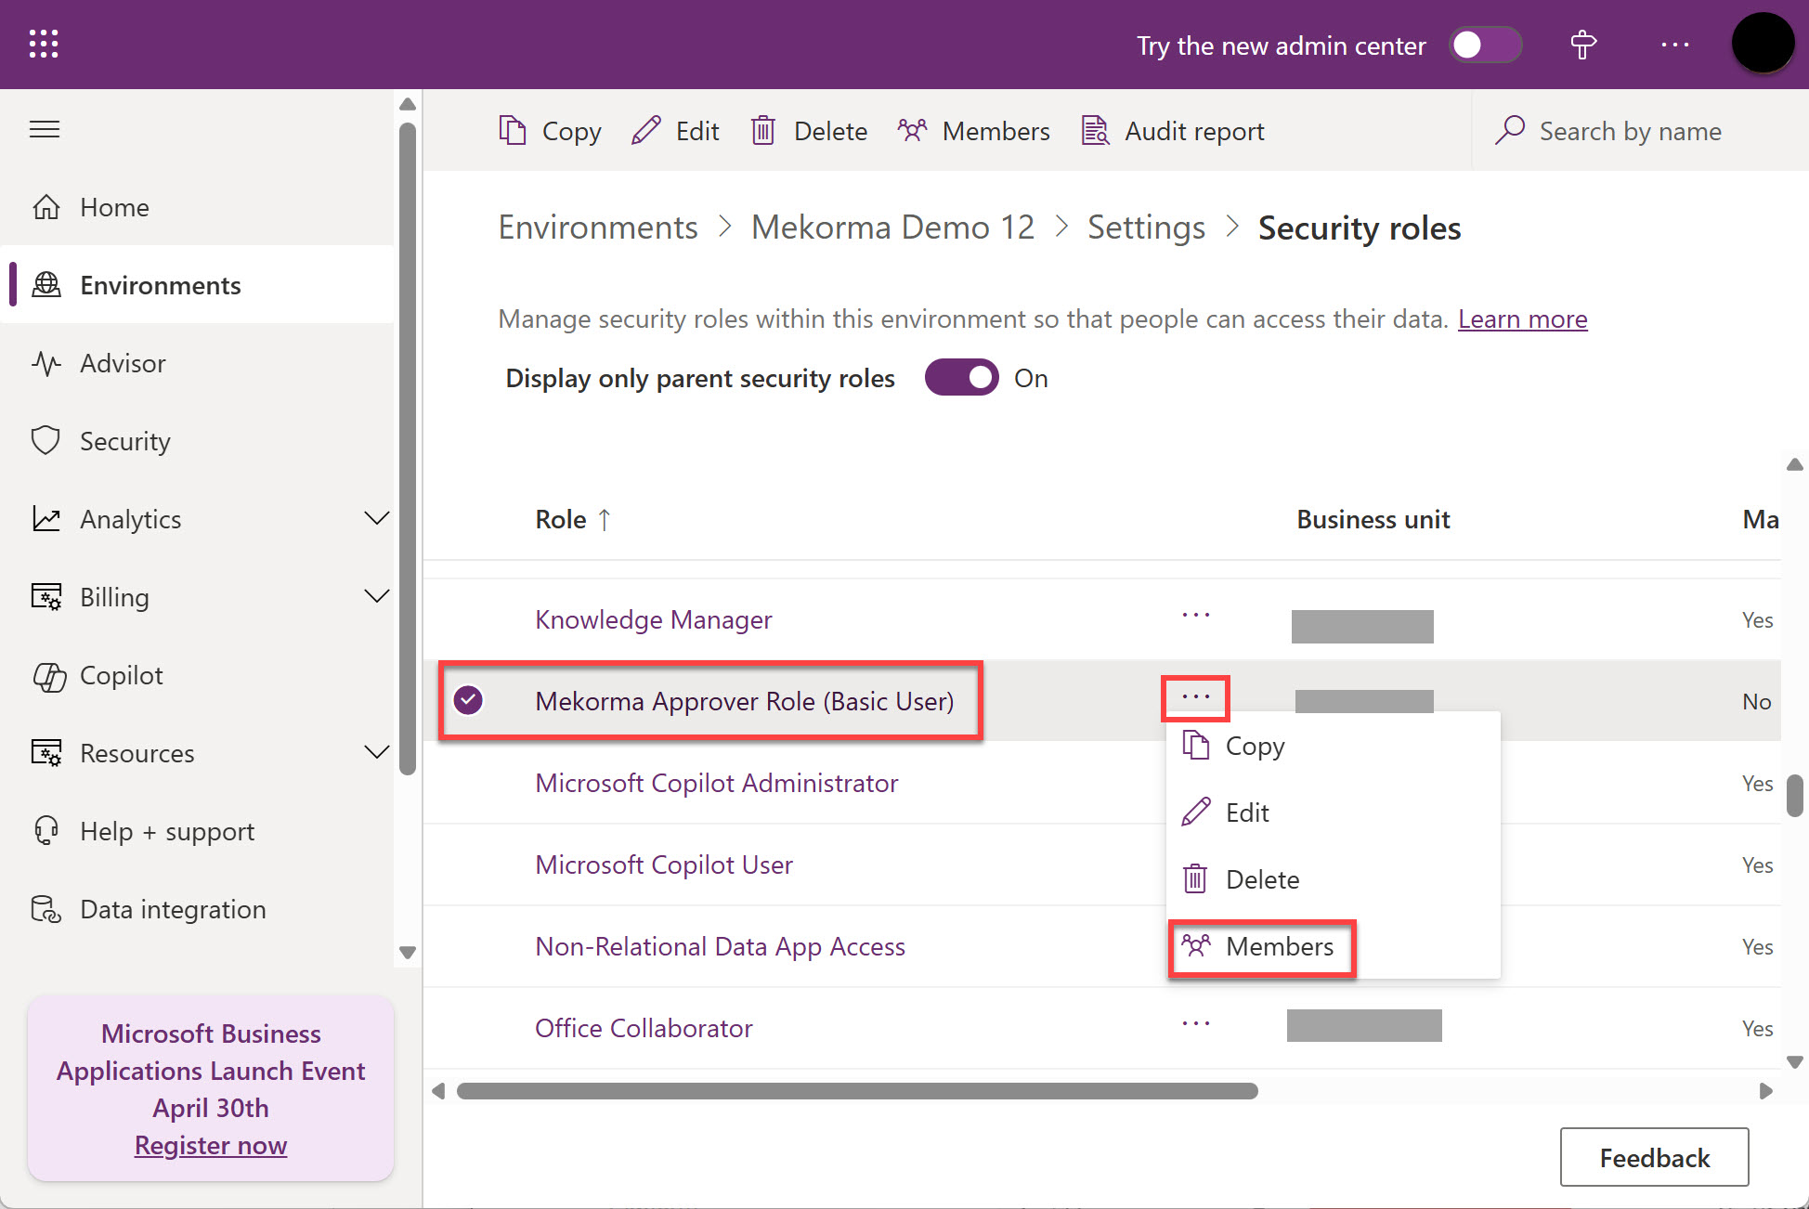Choose Members from the context menu
The width and height of the screenshot is (1809, 1209).
(x=1279, y=946)
